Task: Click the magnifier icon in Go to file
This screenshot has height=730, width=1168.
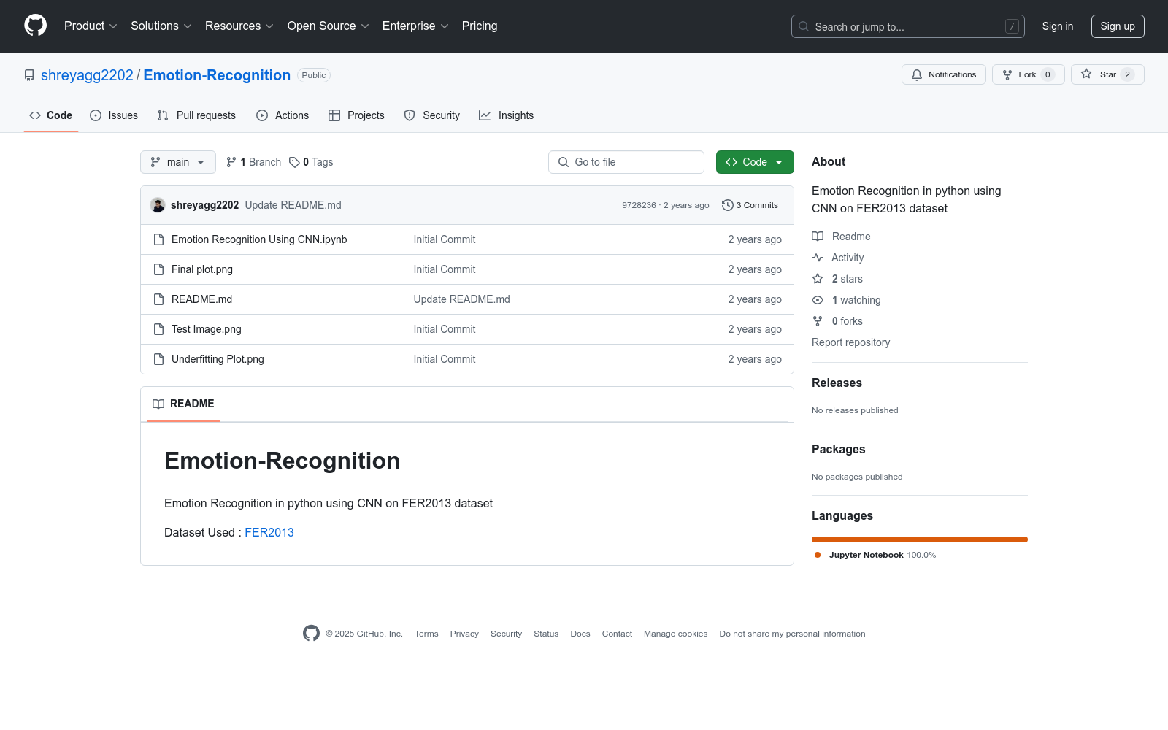Action: (x=564, y=162)
